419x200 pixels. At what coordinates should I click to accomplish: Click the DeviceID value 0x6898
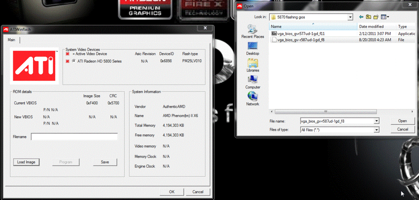(166, 61)
